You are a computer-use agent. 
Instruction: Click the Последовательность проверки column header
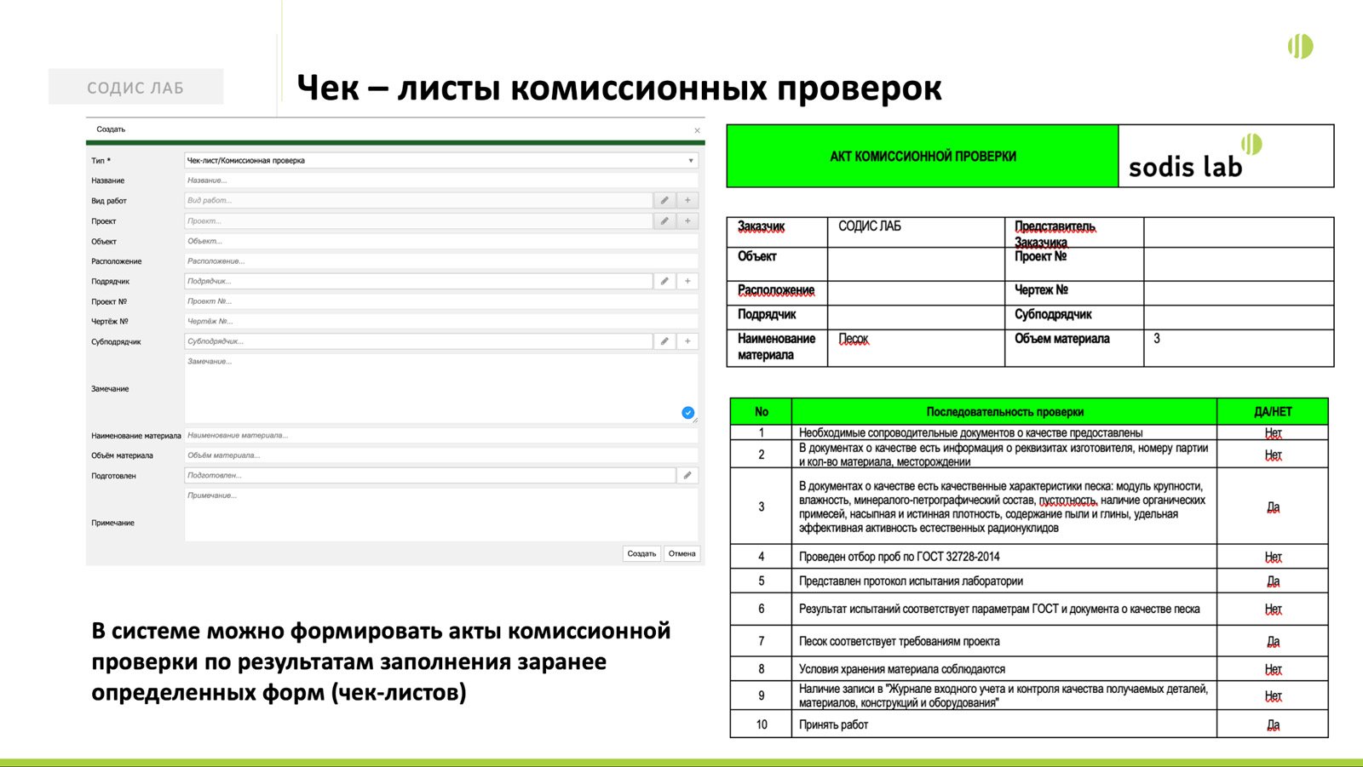pyautogui.click(x=1004, y=412)
